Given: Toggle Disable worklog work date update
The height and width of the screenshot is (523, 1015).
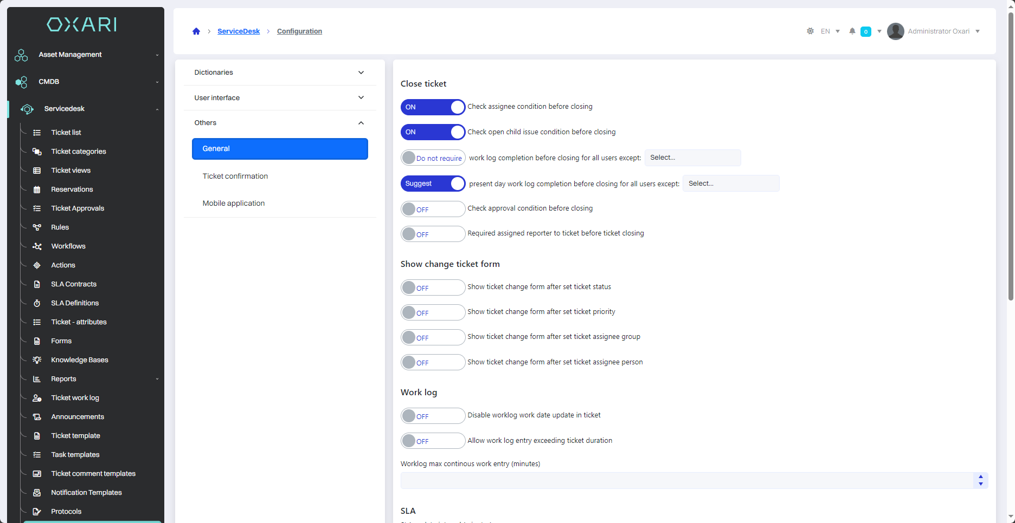Looking at the screenshot, I should [433, 416].
